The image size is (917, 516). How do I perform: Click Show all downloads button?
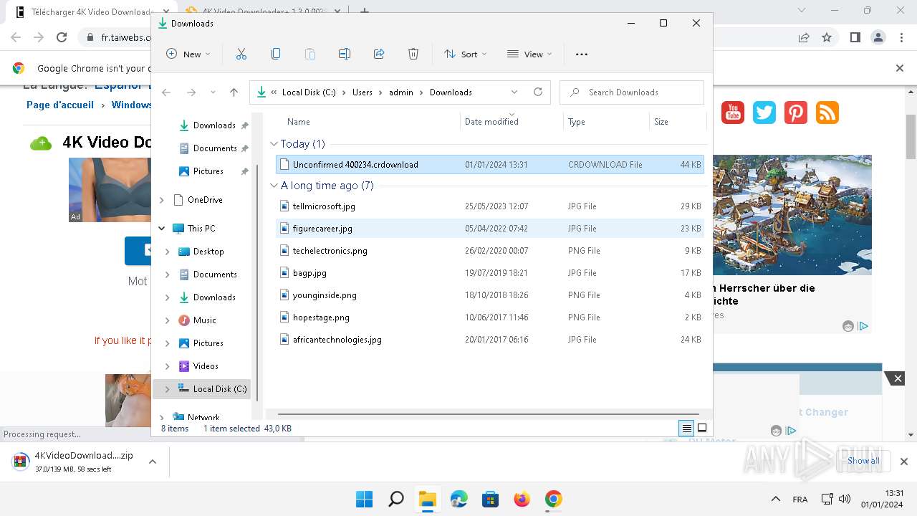click(863, 461)
